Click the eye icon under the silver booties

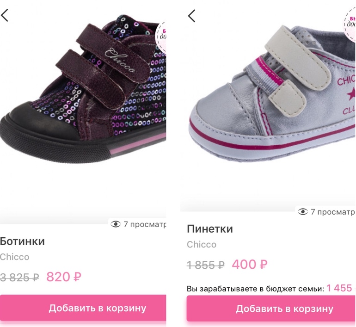(x=303, y=212)
